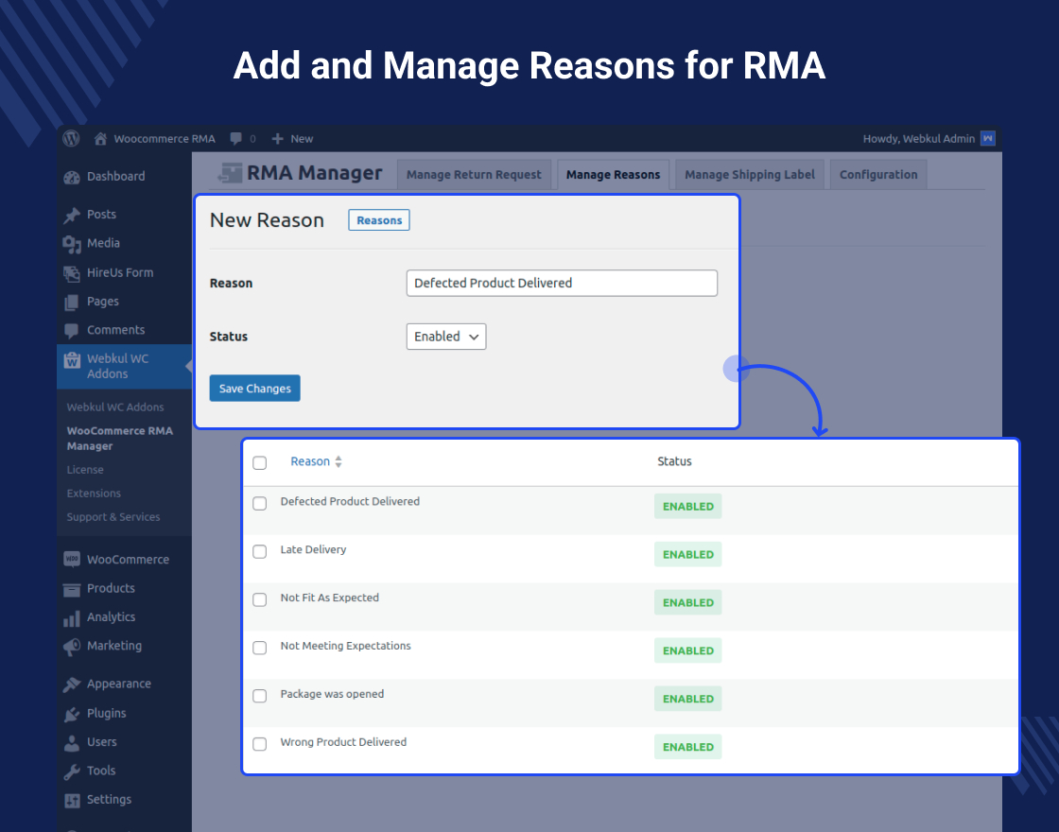Switch to the Manage Reasons tab
The width and height of the screenshot is (1059, 832).
(613, 174)
